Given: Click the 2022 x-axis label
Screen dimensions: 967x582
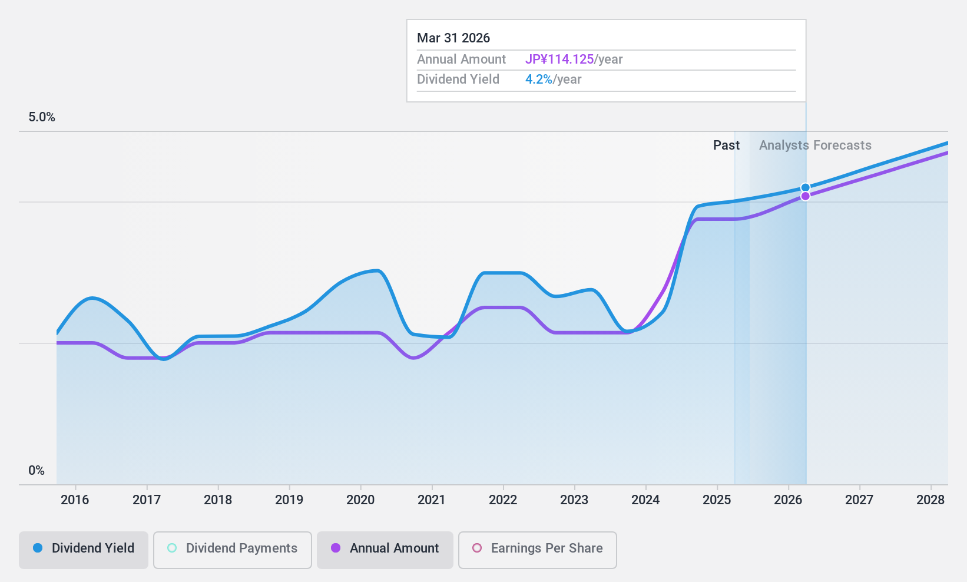Looking at the screenshot, I should point(503,500).
